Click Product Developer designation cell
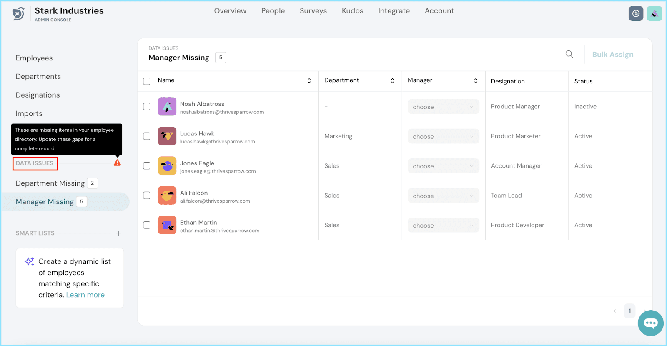Viewport: 667px width, 346px height. [x=517, y=225]
